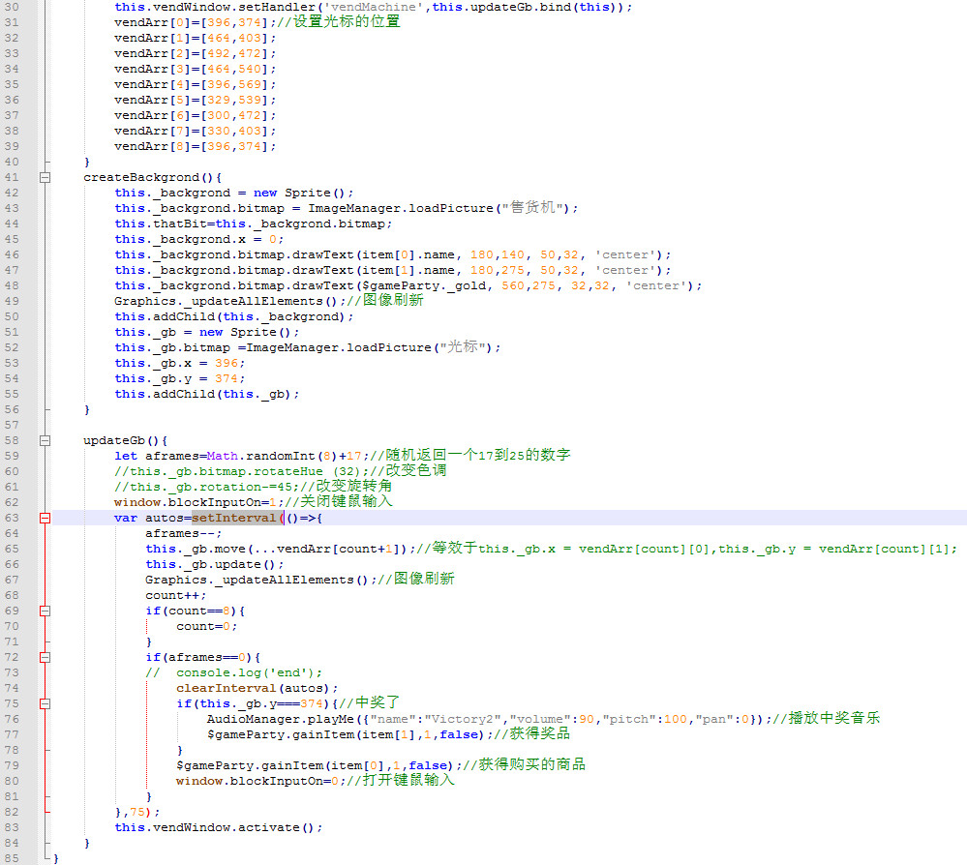Place cursor on the createBackgrond method name
This screenshot has width=967, height=865.
tap(141, 178)
